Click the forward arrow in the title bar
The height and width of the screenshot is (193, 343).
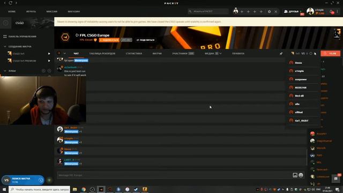[16, 3]
